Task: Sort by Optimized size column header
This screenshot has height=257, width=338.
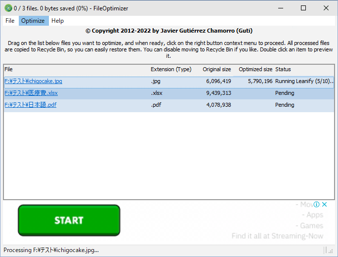Action: click(x=255, y=69)
